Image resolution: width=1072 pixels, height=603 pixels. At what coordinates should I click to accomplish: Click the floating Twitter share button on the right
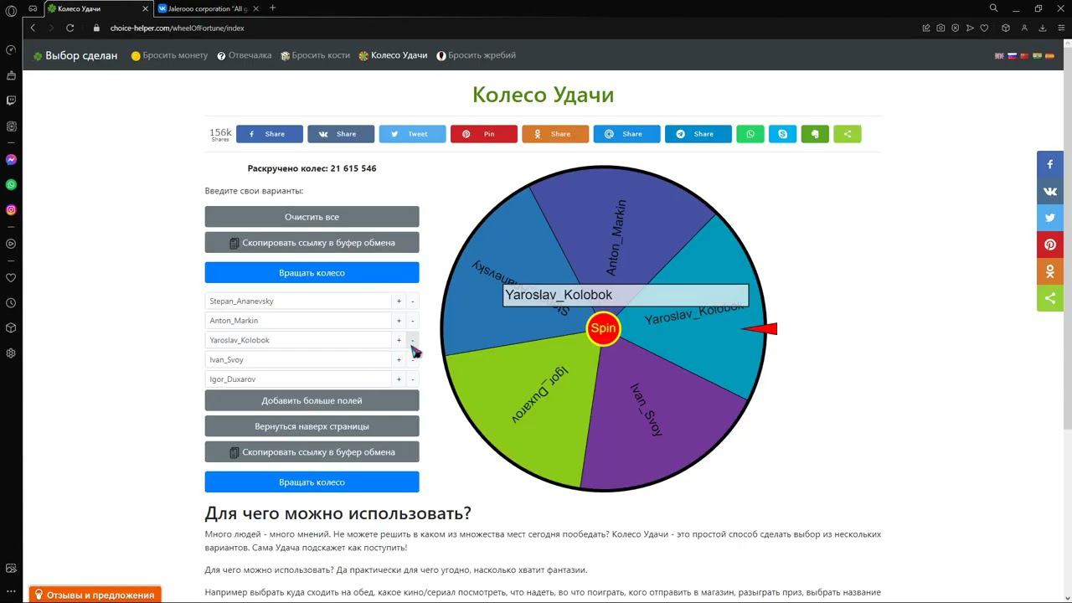pos(1050,218)
